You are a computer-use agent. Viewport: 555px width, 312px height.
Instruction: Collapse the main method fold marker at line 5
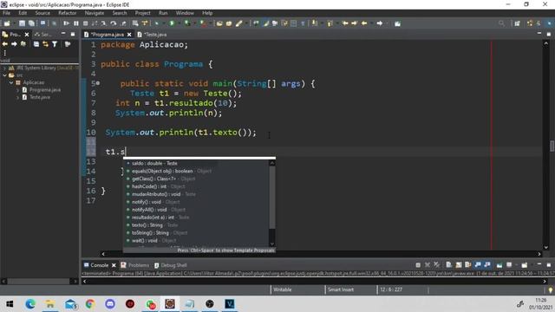(98, 83)
